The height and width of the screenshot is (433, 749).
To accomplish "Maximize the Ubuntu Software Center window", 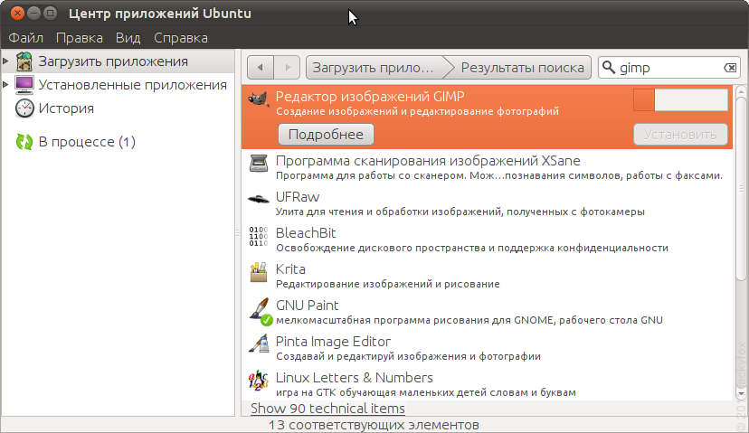I will point(50,13).
